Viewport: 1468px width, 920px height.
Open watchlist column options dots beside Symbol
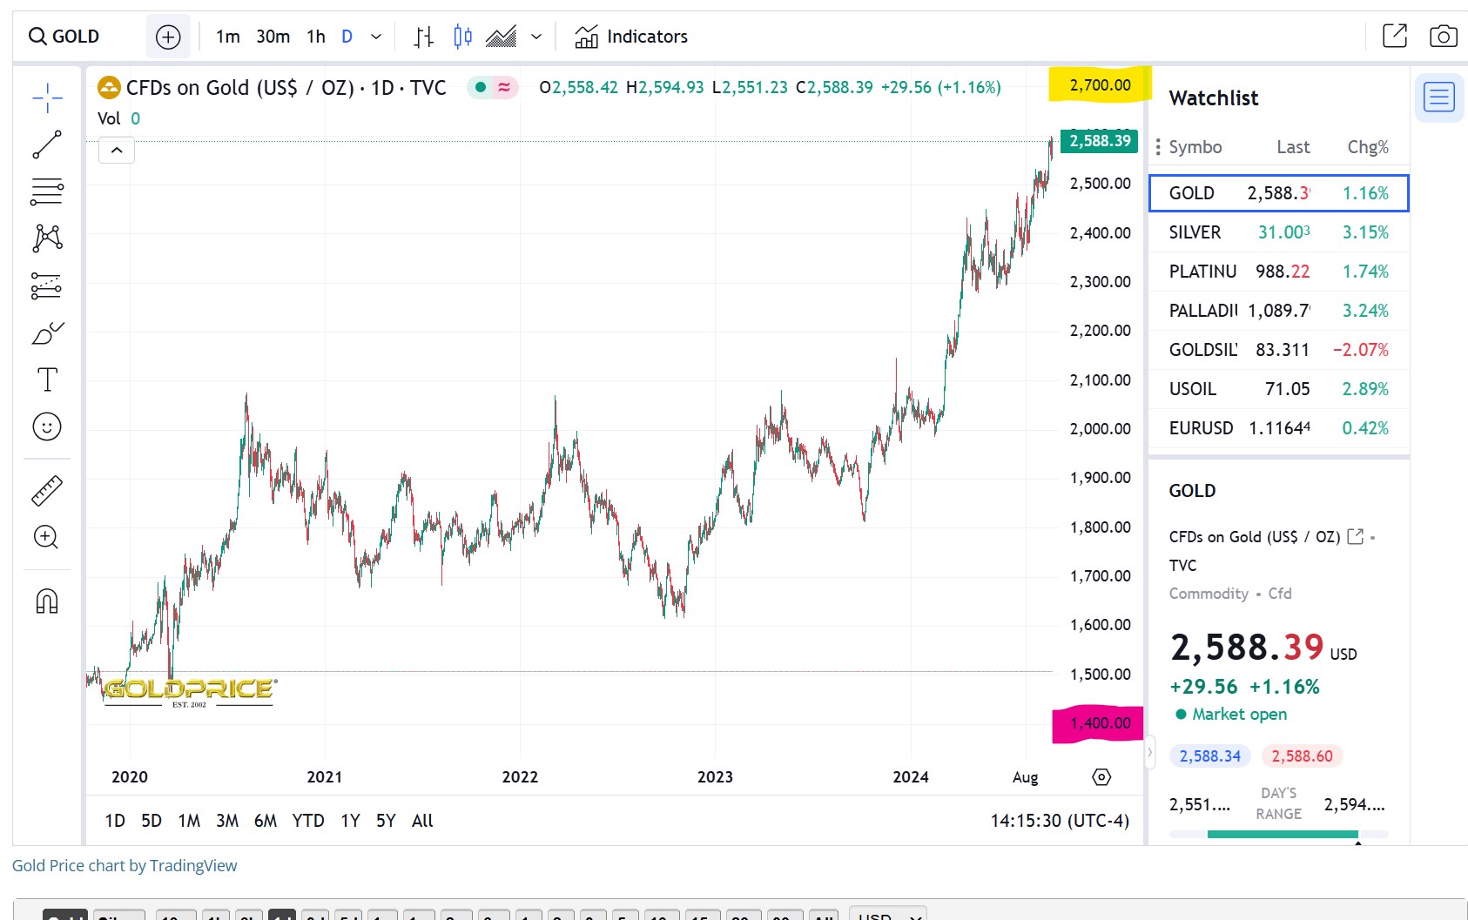tap(1158, 147)
